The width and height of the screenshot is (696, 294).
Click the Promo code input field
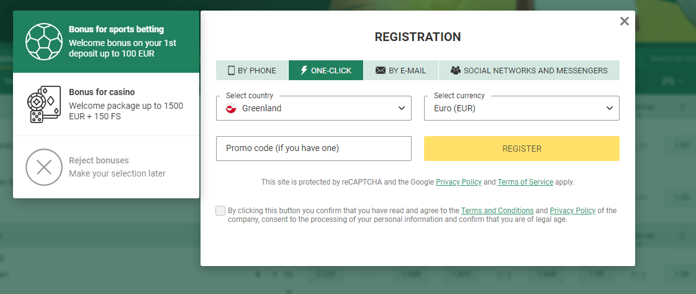click(x=314, y=149)
